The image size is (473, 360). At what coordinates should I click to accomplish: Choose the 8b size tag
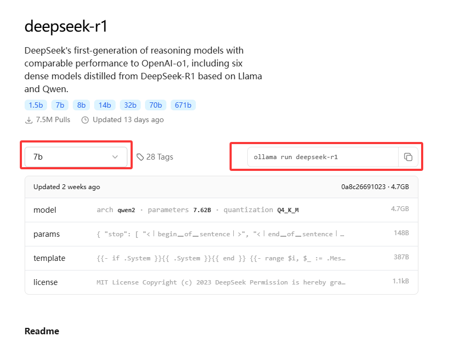pos(81,105)
